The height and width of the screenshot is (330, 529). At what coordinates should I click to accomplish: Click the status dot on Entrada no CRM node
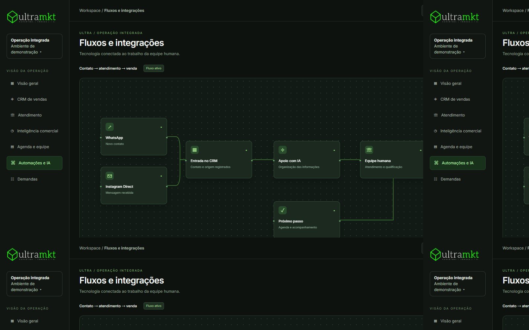(246, 150)
